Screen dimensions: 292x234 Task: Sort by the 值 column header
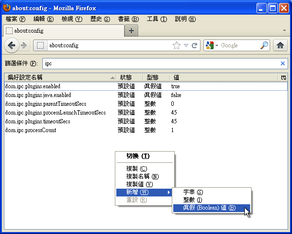pyautogui.click(x=224, y=78)
